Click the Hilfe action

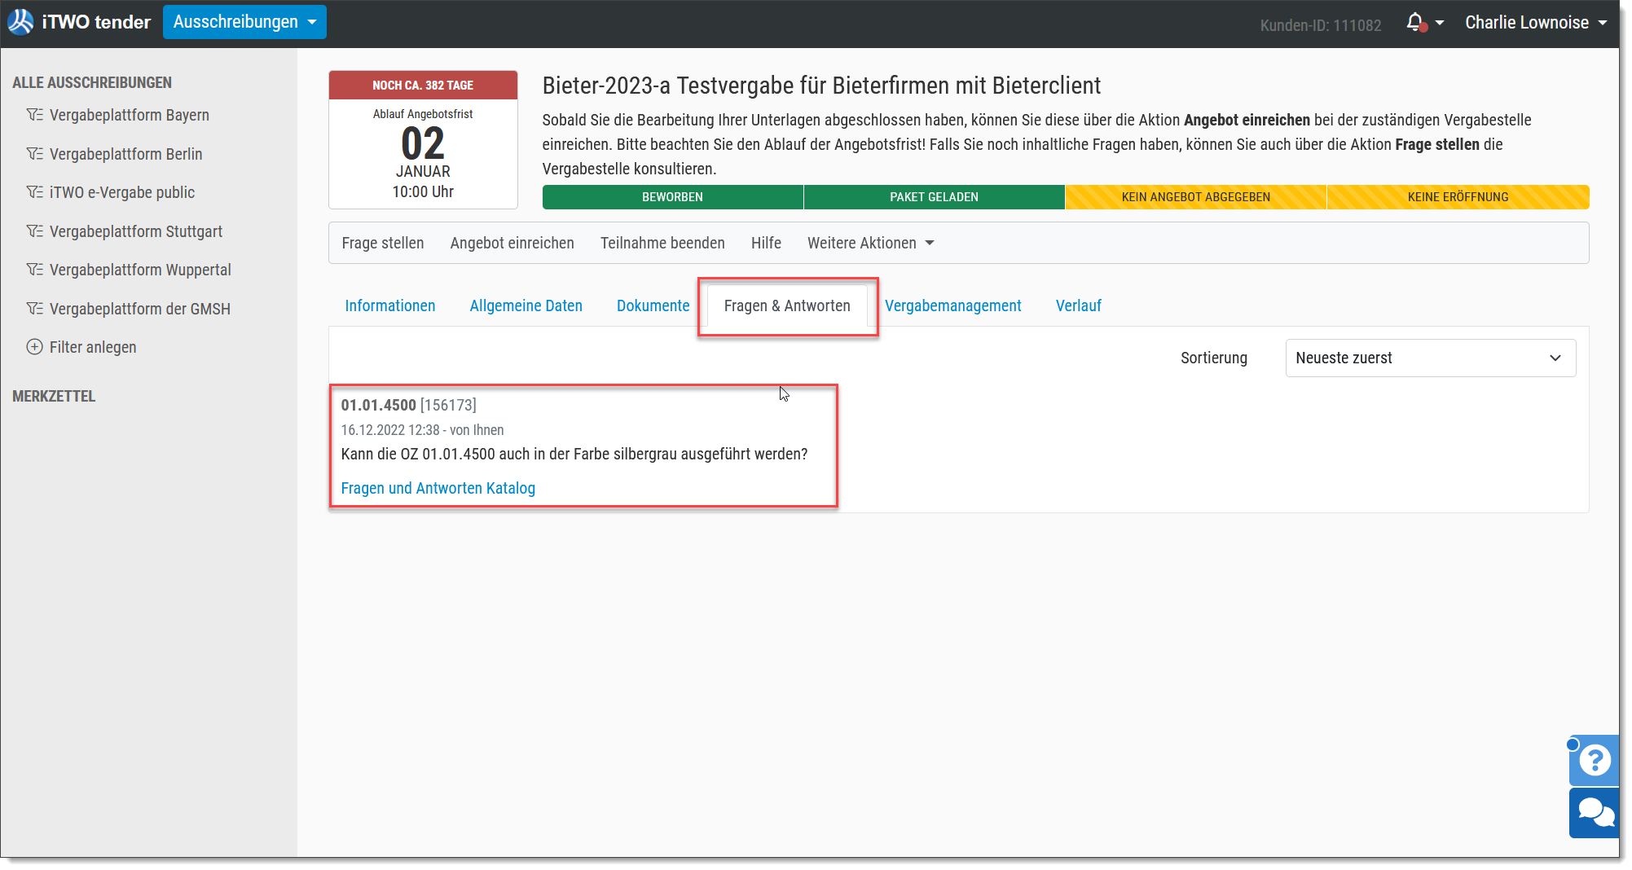tap(766, 243)
